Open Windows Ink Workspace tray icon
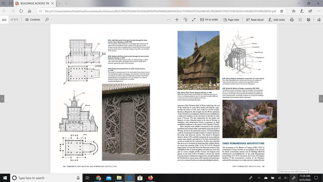The height and width of the screenshot is (182, 323). pos(294,178)
